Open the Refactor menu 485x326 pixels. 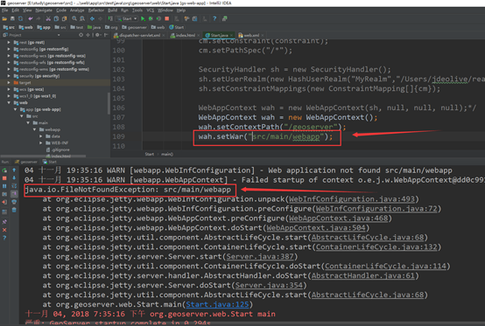click(96, 10)
